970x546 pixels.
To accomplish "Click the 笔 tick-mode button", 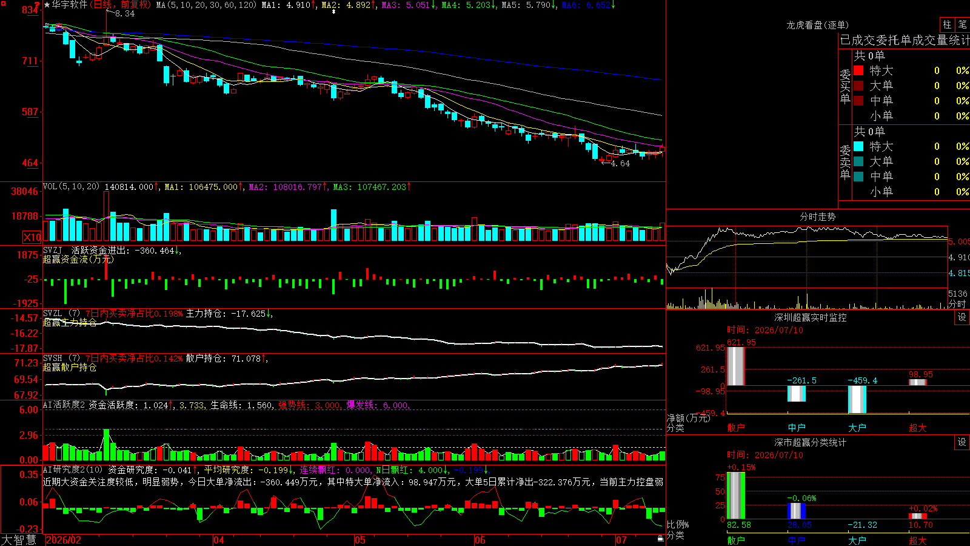I will tap(962, 25).
